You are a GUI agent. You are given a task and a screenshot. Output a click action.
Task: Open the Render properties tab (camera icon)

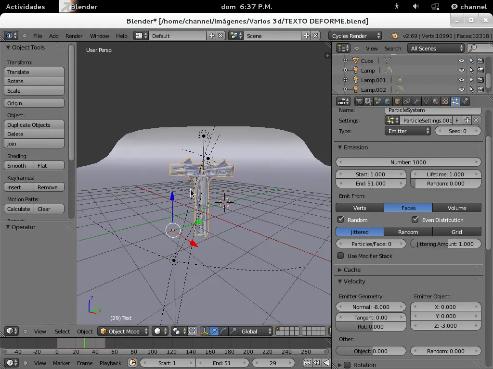pos(359,101)
